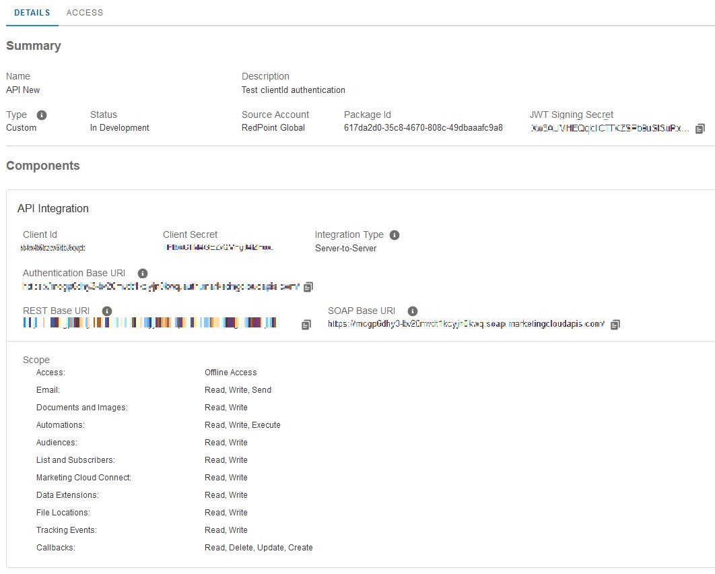Copy the Authentication Base URI
The image size is (715, 574).
coord(308,287)
